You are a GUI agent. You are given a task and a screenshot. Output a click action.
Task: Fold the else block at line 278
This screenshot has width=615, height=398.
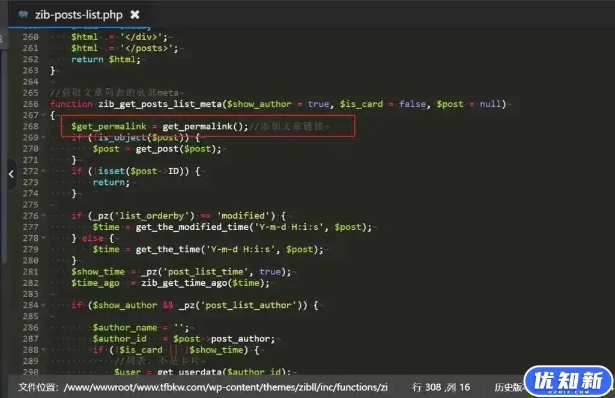tap(43, 238)
